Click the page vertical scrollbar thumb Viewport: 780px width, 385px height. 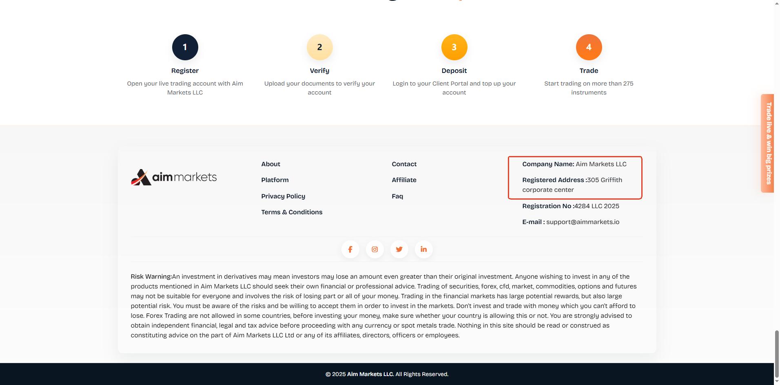pyautogui.click(x=777, y=354)
